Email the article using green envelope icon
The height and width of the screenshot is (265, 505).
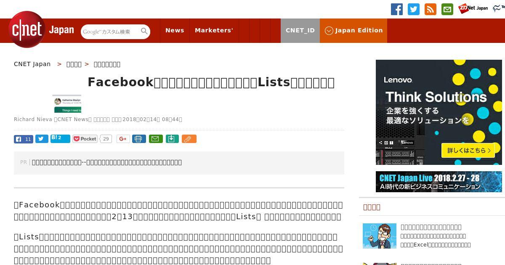156,139
